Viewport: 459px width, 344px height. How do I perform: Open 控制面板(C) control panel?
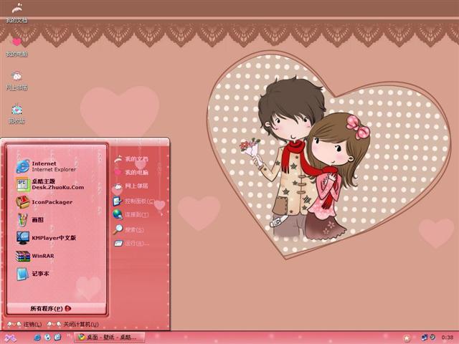[x=134, y=201]
